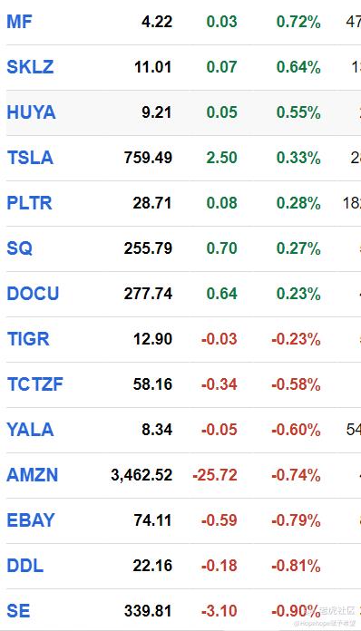This screenshot has width=361, height=631.
Task: Open the EBAY stock link
Action: [31, 520]
